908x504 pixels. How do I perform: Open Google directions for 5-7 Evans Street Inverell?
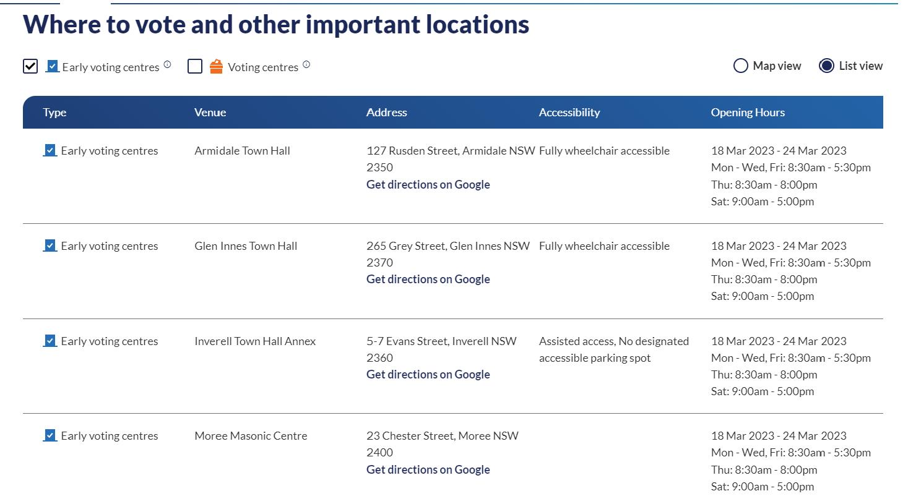428,374
